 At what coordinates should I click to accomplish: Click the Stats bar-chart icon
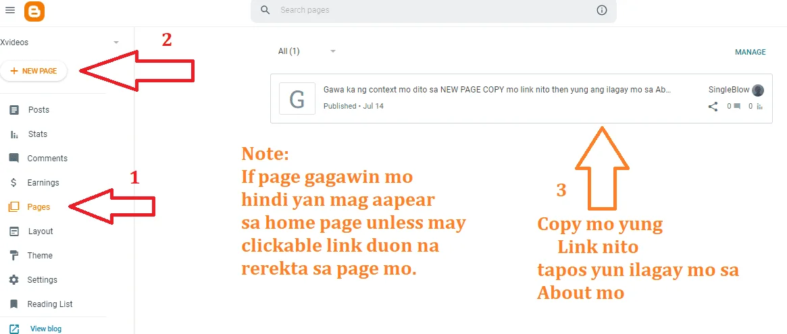[14, 134]
